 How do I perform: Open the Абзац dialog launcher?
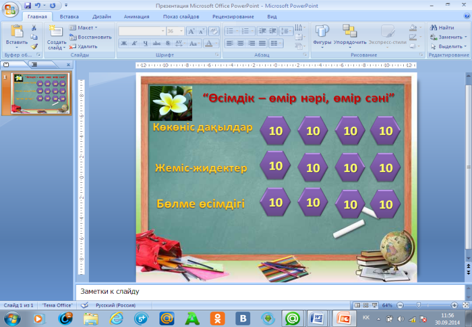click(x=305, y=55)
